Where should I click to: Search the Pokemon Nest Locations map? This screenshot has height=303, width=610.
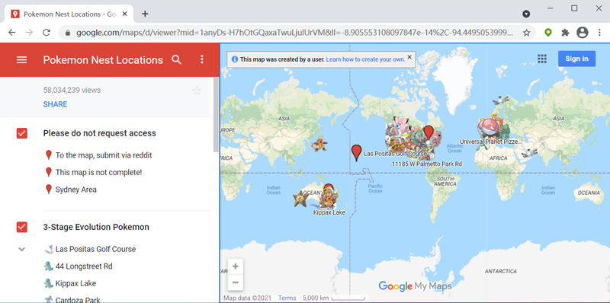point(177,60)
